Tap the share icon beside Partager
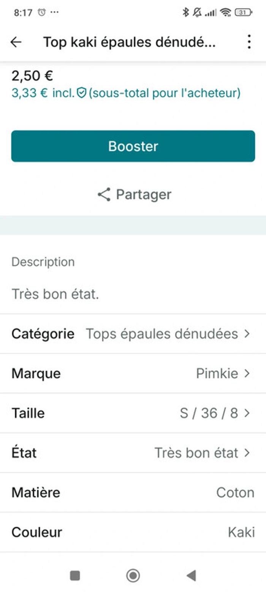This screenshot has width=266, height=592. coord(104,194)
